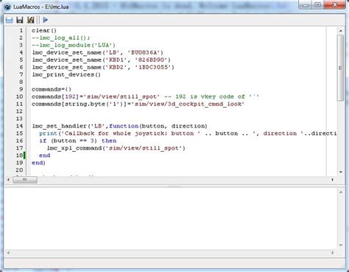Image resolution: width=349 pixels, height=272 pixels.
Task: Click the 'end' keyword on line 18
Action: (45, 156)
